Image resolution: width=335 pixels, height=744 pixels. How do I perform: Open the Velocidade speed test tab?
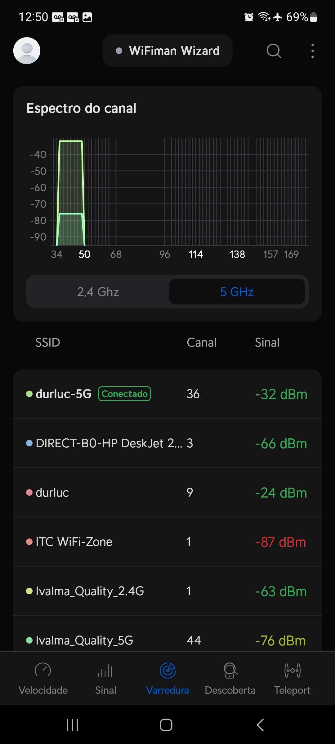[x=43, y=678]
